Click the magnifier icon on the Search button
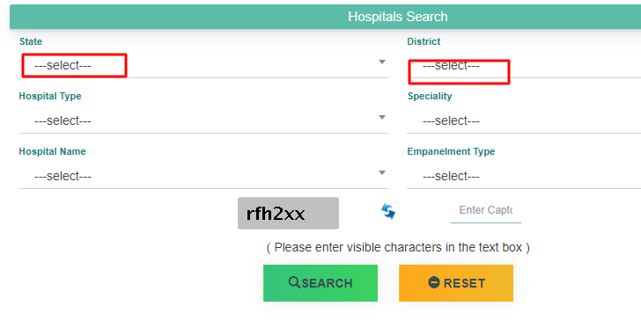Image resolution: width=641 pixels, height=328 pixels. pyautogui.click(x=294, y=282)
